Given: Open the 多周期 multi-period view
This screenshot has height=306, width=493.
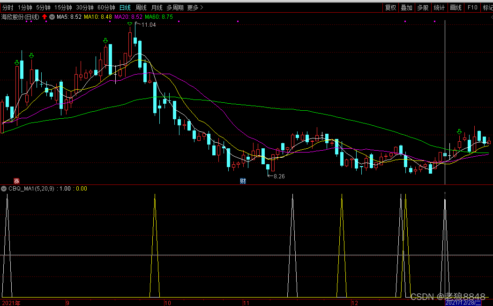Looking at the screenshot, I should [x=175, y=8].
